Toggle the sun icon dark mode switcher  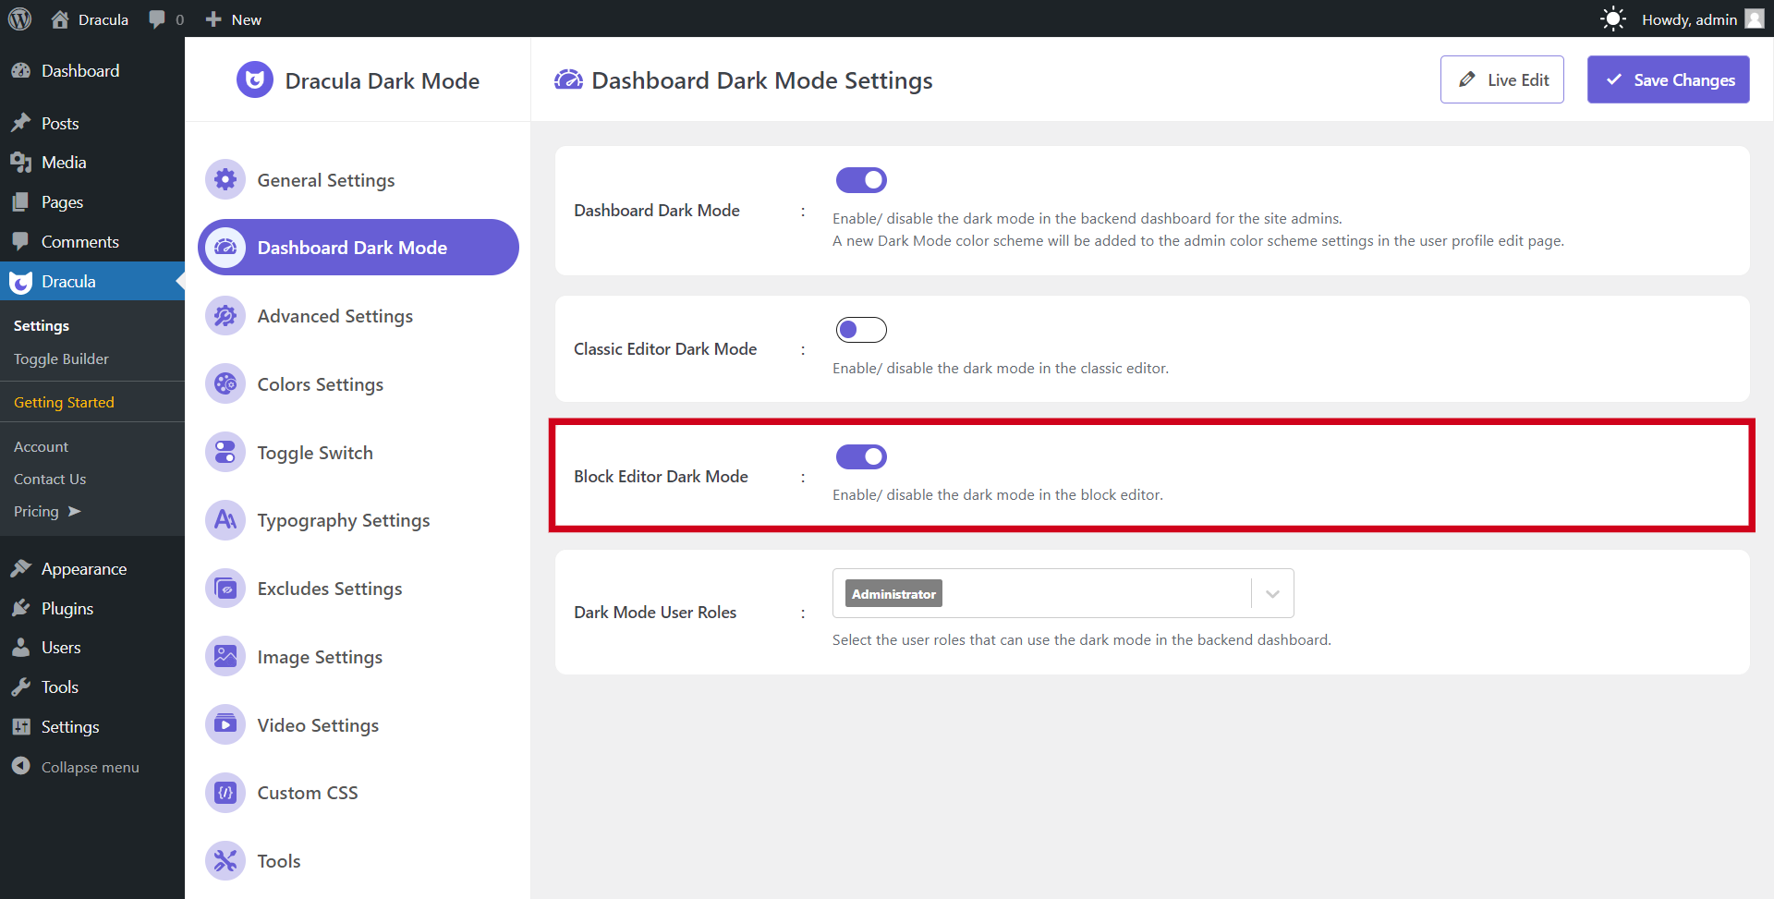pos(1612,19)
